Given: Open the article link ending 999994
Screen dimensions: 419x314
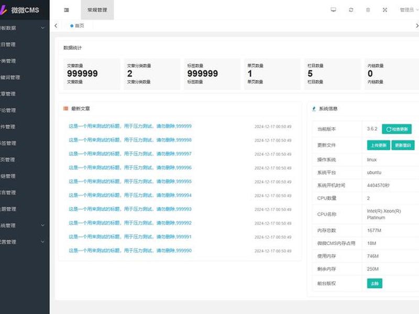Looking at the screenshot, I should [x=130, y=195].
